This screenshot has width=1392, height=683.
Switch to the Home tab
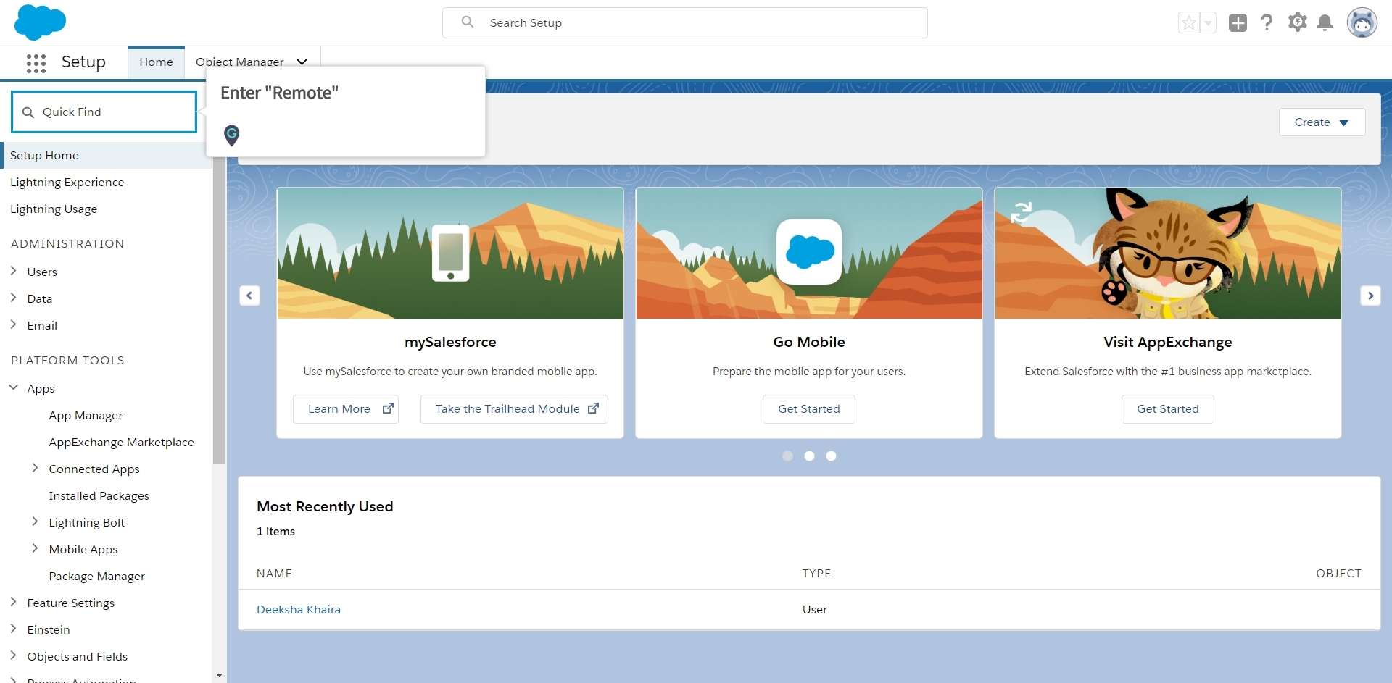click(x=156, y=62)
